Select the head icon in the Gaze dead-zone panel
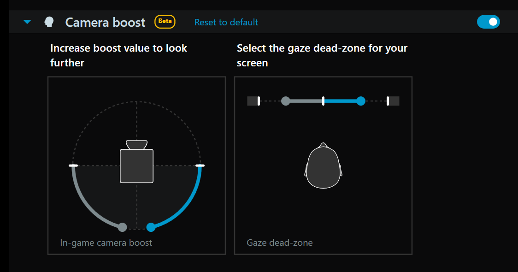518x272 pixels. [323, 166]
